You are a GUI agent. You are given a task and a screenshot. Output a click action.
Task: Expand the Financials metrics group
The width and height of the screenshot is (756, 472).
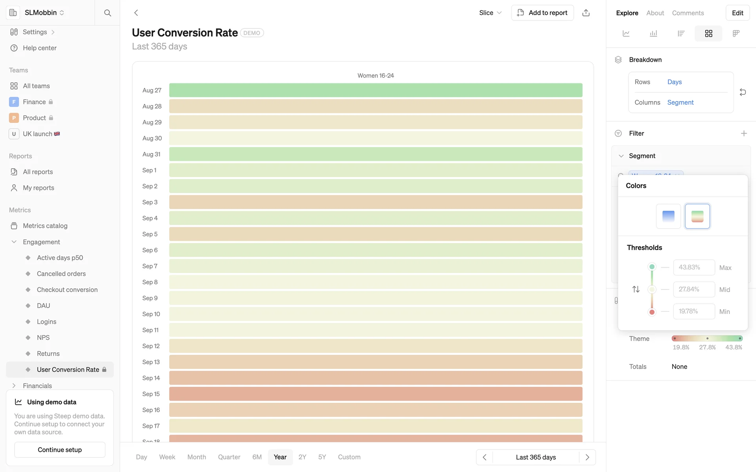pos(14,386)
